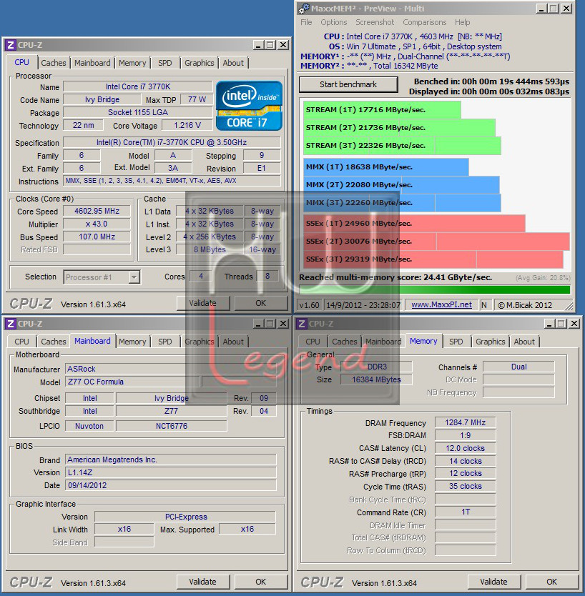The image size is (585, 596).
Task: Open the www.MaxxPI.net link
Action: tap(441, 304)
